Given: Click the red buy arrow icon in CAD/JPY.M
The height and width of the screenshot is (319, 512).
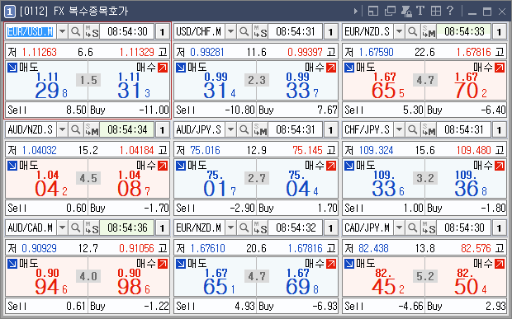Looking at the screenshot, I should click(500, 264).
